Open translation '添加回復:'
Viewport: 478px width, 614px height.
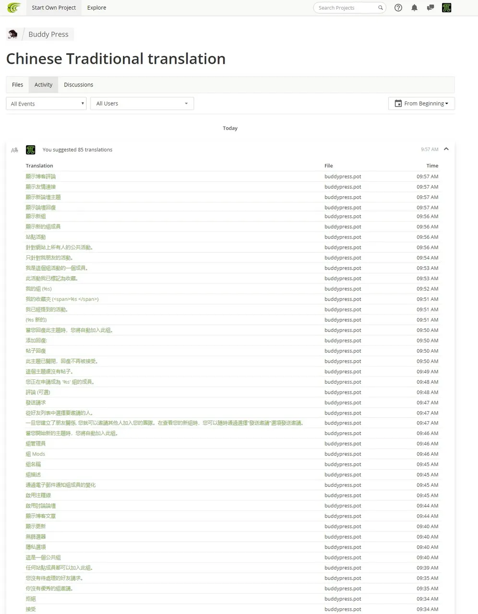pos(36,341)
